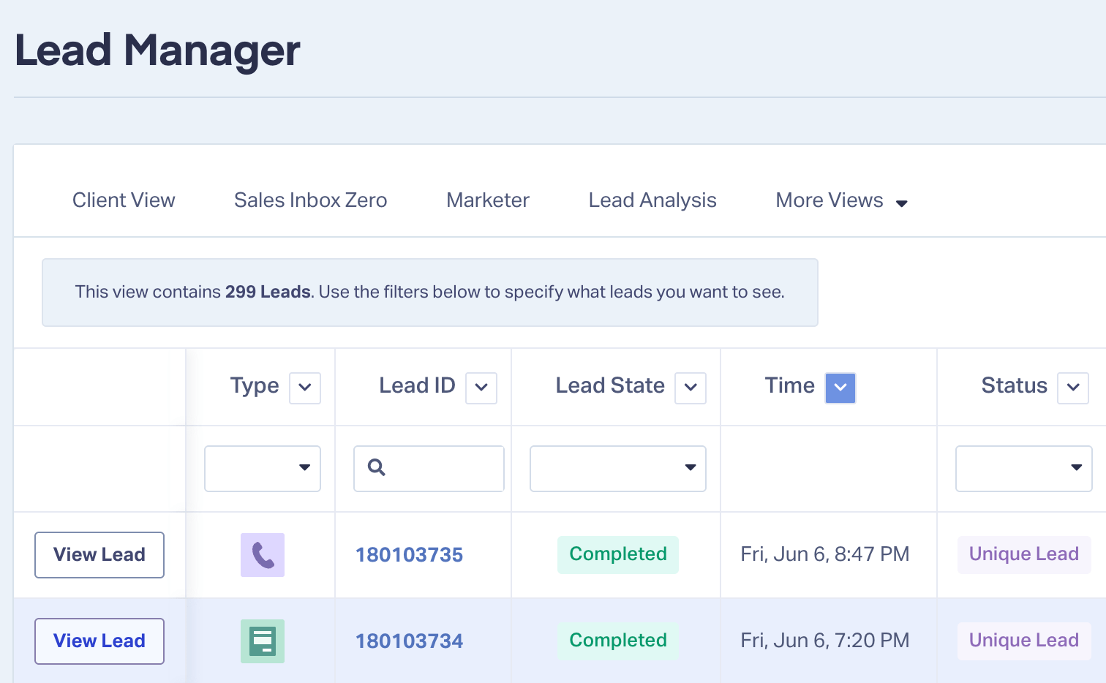The height and width of the screenshot is (683, 1106).
Task: Expand the Lead State filter dropdown
Action: click(x=618, y=469)
